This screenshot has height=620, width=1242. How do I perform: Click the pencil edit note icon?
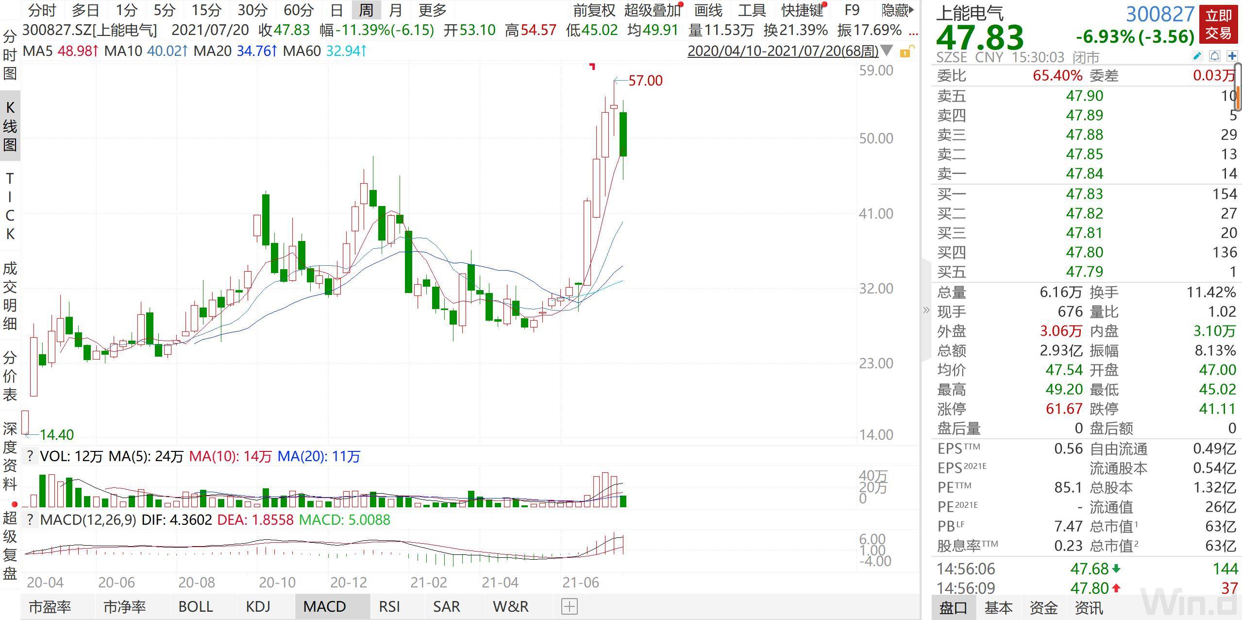pos(1197,56)
